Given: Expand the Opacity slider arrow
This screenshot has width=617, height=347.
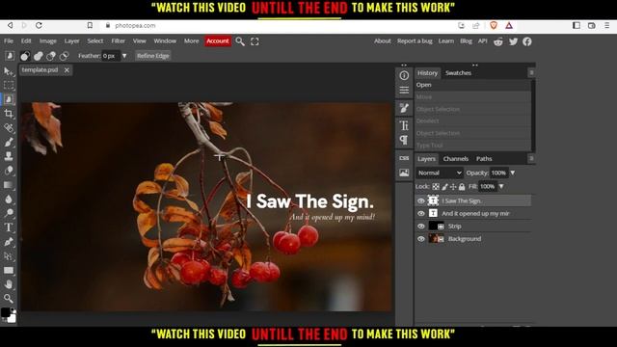Looking at the screenshot, I should point(513,173).
